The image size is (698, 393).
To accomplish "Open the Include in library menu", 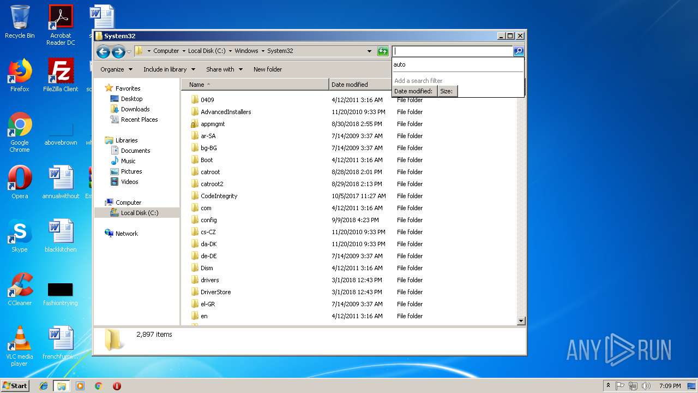I will pyautogui.click(x=169, y=69).
